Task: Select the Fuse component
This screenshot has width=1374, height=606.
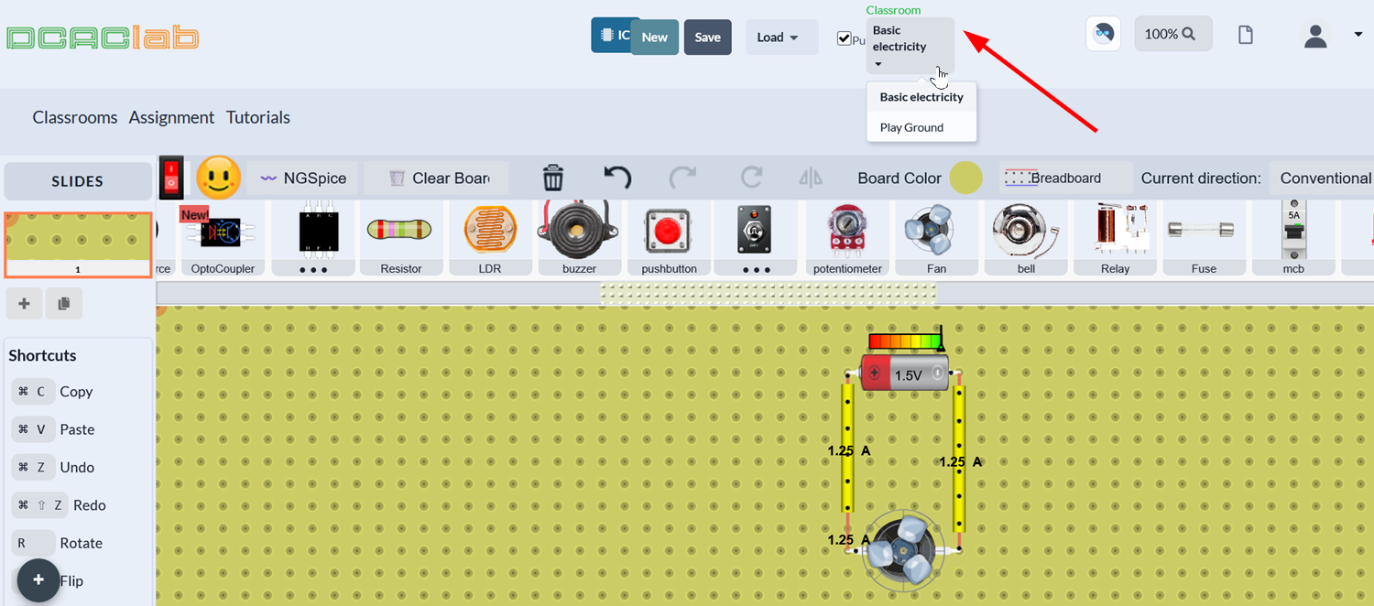Action: pos(1204,240)
